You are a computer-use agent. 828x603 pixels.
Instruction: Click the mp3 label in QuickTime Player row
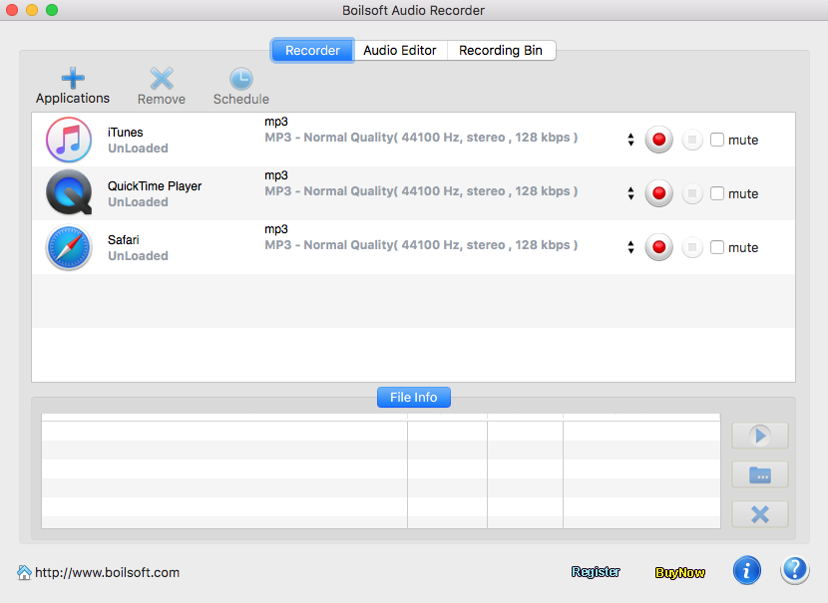tap(276, 175)
